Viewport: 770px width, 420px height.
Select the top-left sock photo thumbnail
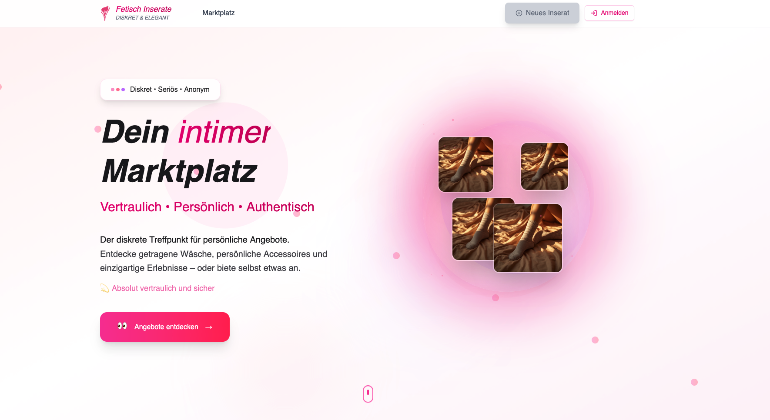466,164
